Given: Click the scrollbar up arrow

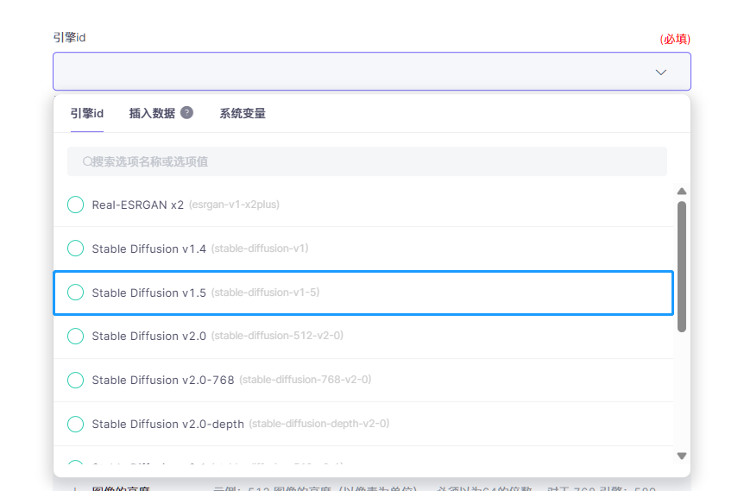Looking at the screenshot, I should point(682,192).
